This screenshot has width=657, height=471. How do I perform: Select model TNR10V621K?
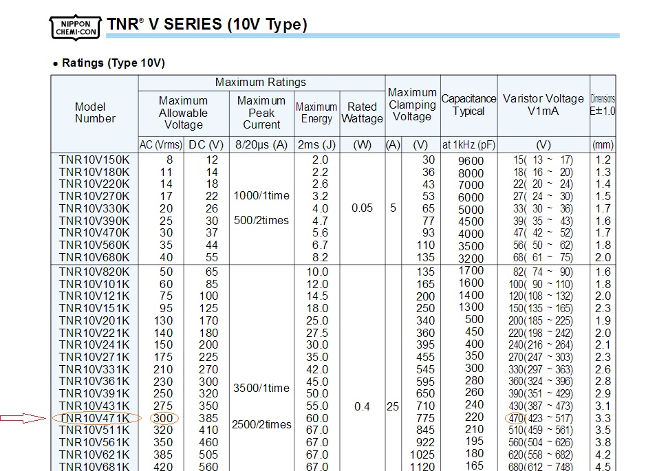click(x=94, y=454)
